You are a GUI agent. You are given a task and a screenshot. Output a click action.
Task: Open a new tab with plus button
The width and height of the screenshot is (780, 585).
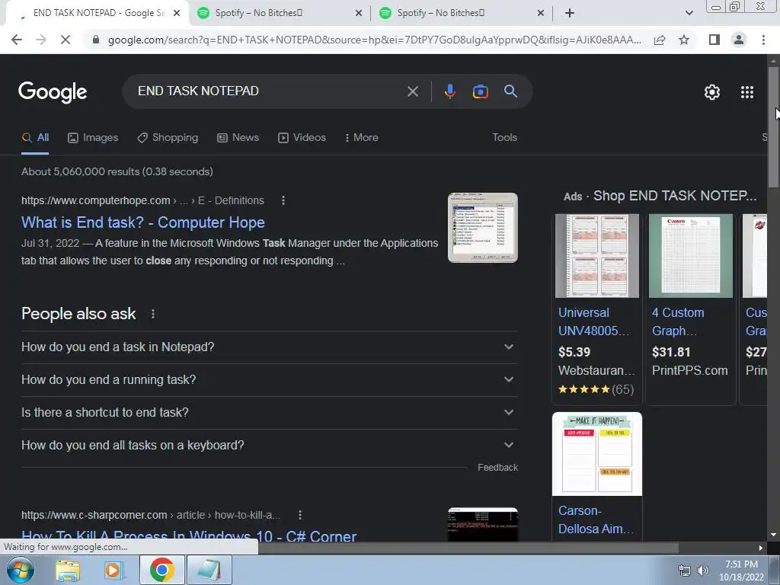point(570,13)
